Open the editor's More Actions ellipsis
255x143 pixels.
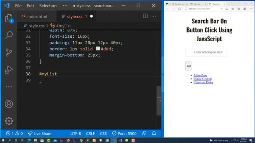pos(153,16)
